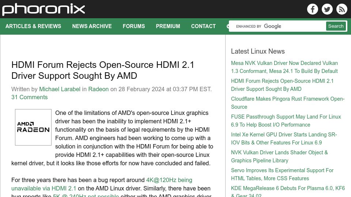The width and height of the screenshot is (351, 197).
Task: Open FUSE Passthrough Support news link
Action: coord(286,121)
